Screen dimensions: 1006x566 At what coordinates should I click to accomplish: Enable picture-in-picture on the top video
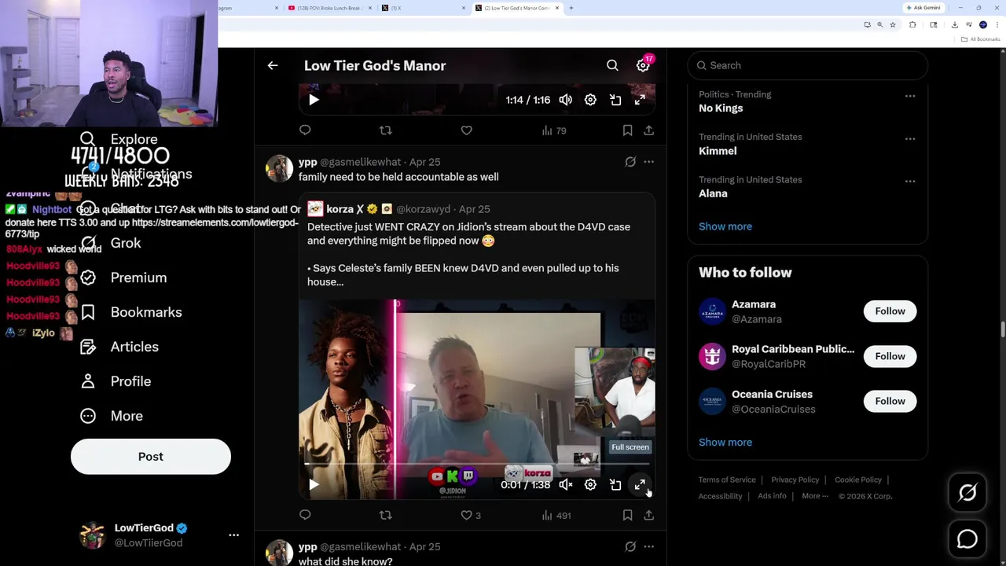[615, 100]
